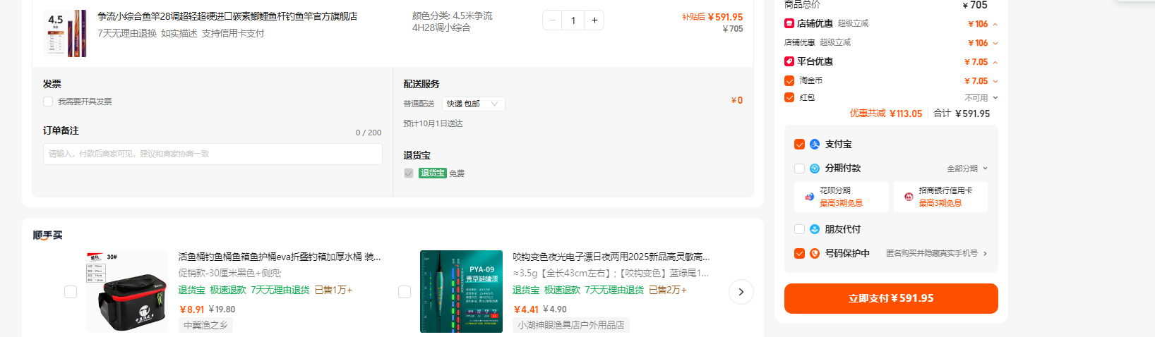The width and height of the screenshot is (1155, 337).
Task: Uncheck the Taojinbi coin checkbox
Action: (x=789, y=80)
